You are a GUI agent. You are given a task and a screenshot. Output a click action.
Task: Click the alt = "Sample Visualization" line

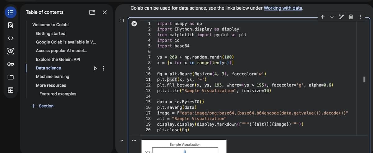pyautogui.click(x=192, y=119)
